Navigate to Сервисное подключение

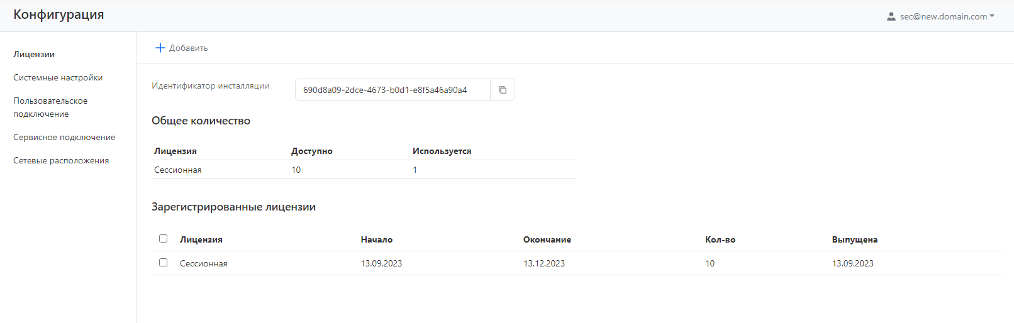coord(64,137)
